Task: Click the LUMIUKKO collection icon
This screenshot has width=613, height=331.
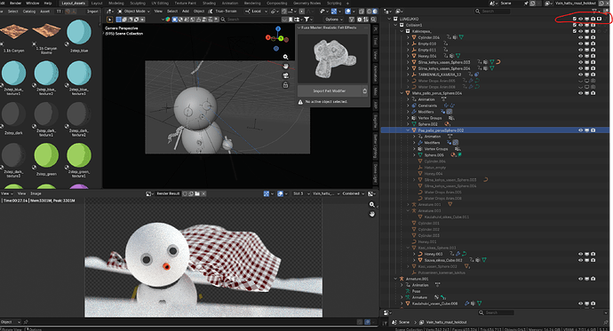Action: coord(395,19)
